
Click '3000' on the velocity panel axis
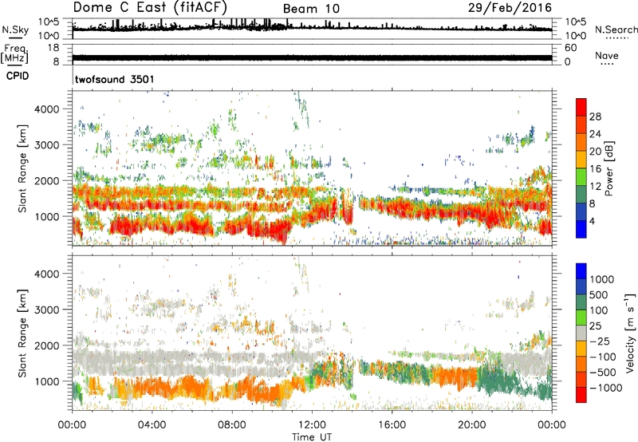click(x=46, y=310)
